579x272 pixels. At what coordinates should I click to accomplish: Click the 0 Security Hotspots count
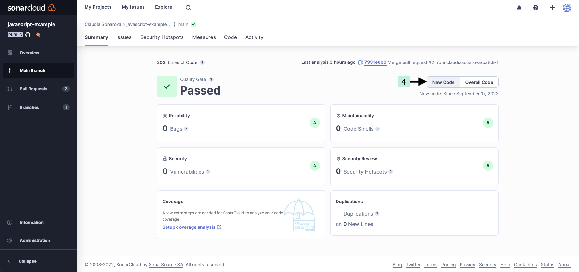338,171
